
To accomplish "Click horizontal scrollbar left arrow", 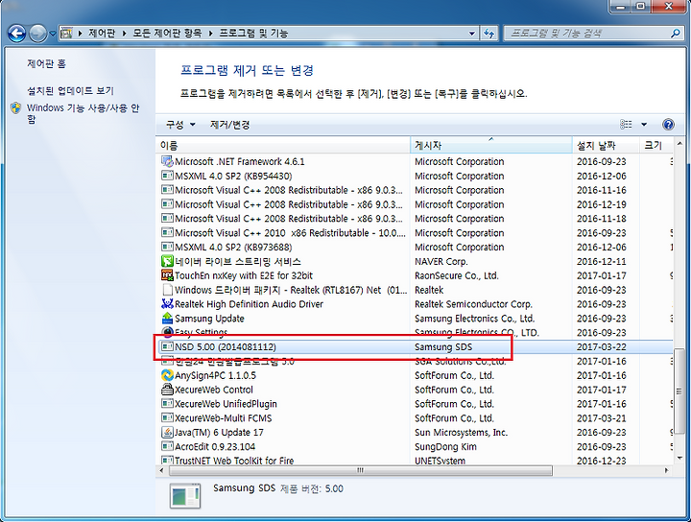I will coord(162,470).
